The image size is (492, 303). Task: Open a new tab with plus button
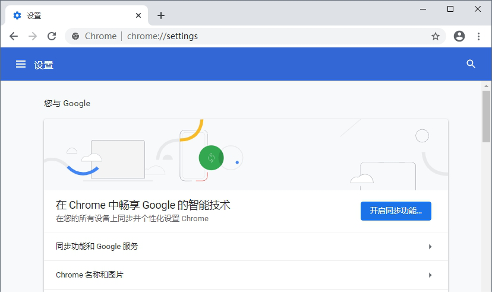[x=161, y=15]
